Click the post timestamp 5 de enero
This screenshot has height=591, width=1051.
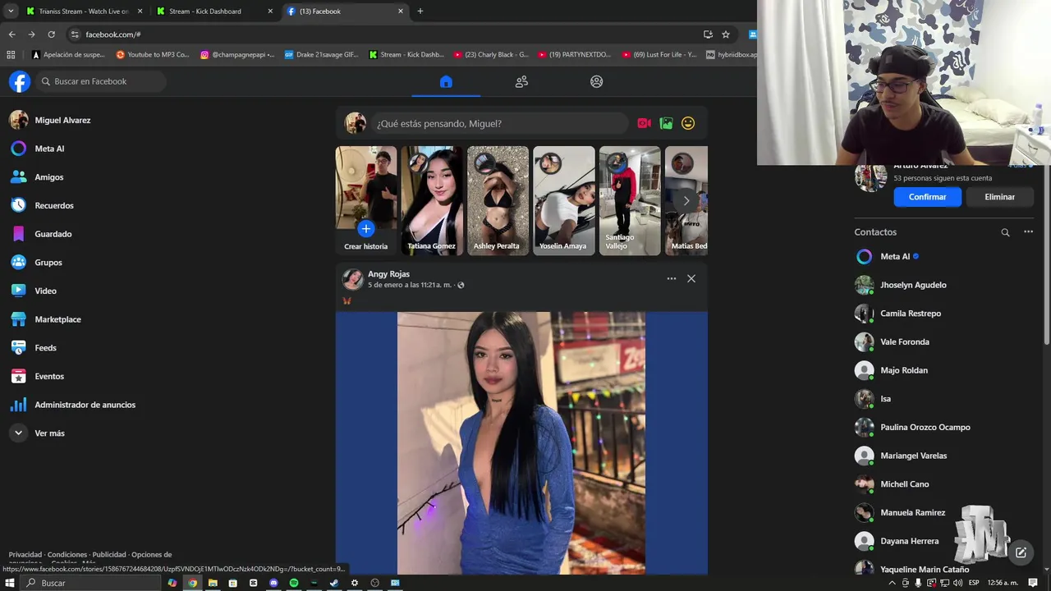[410, 285]
